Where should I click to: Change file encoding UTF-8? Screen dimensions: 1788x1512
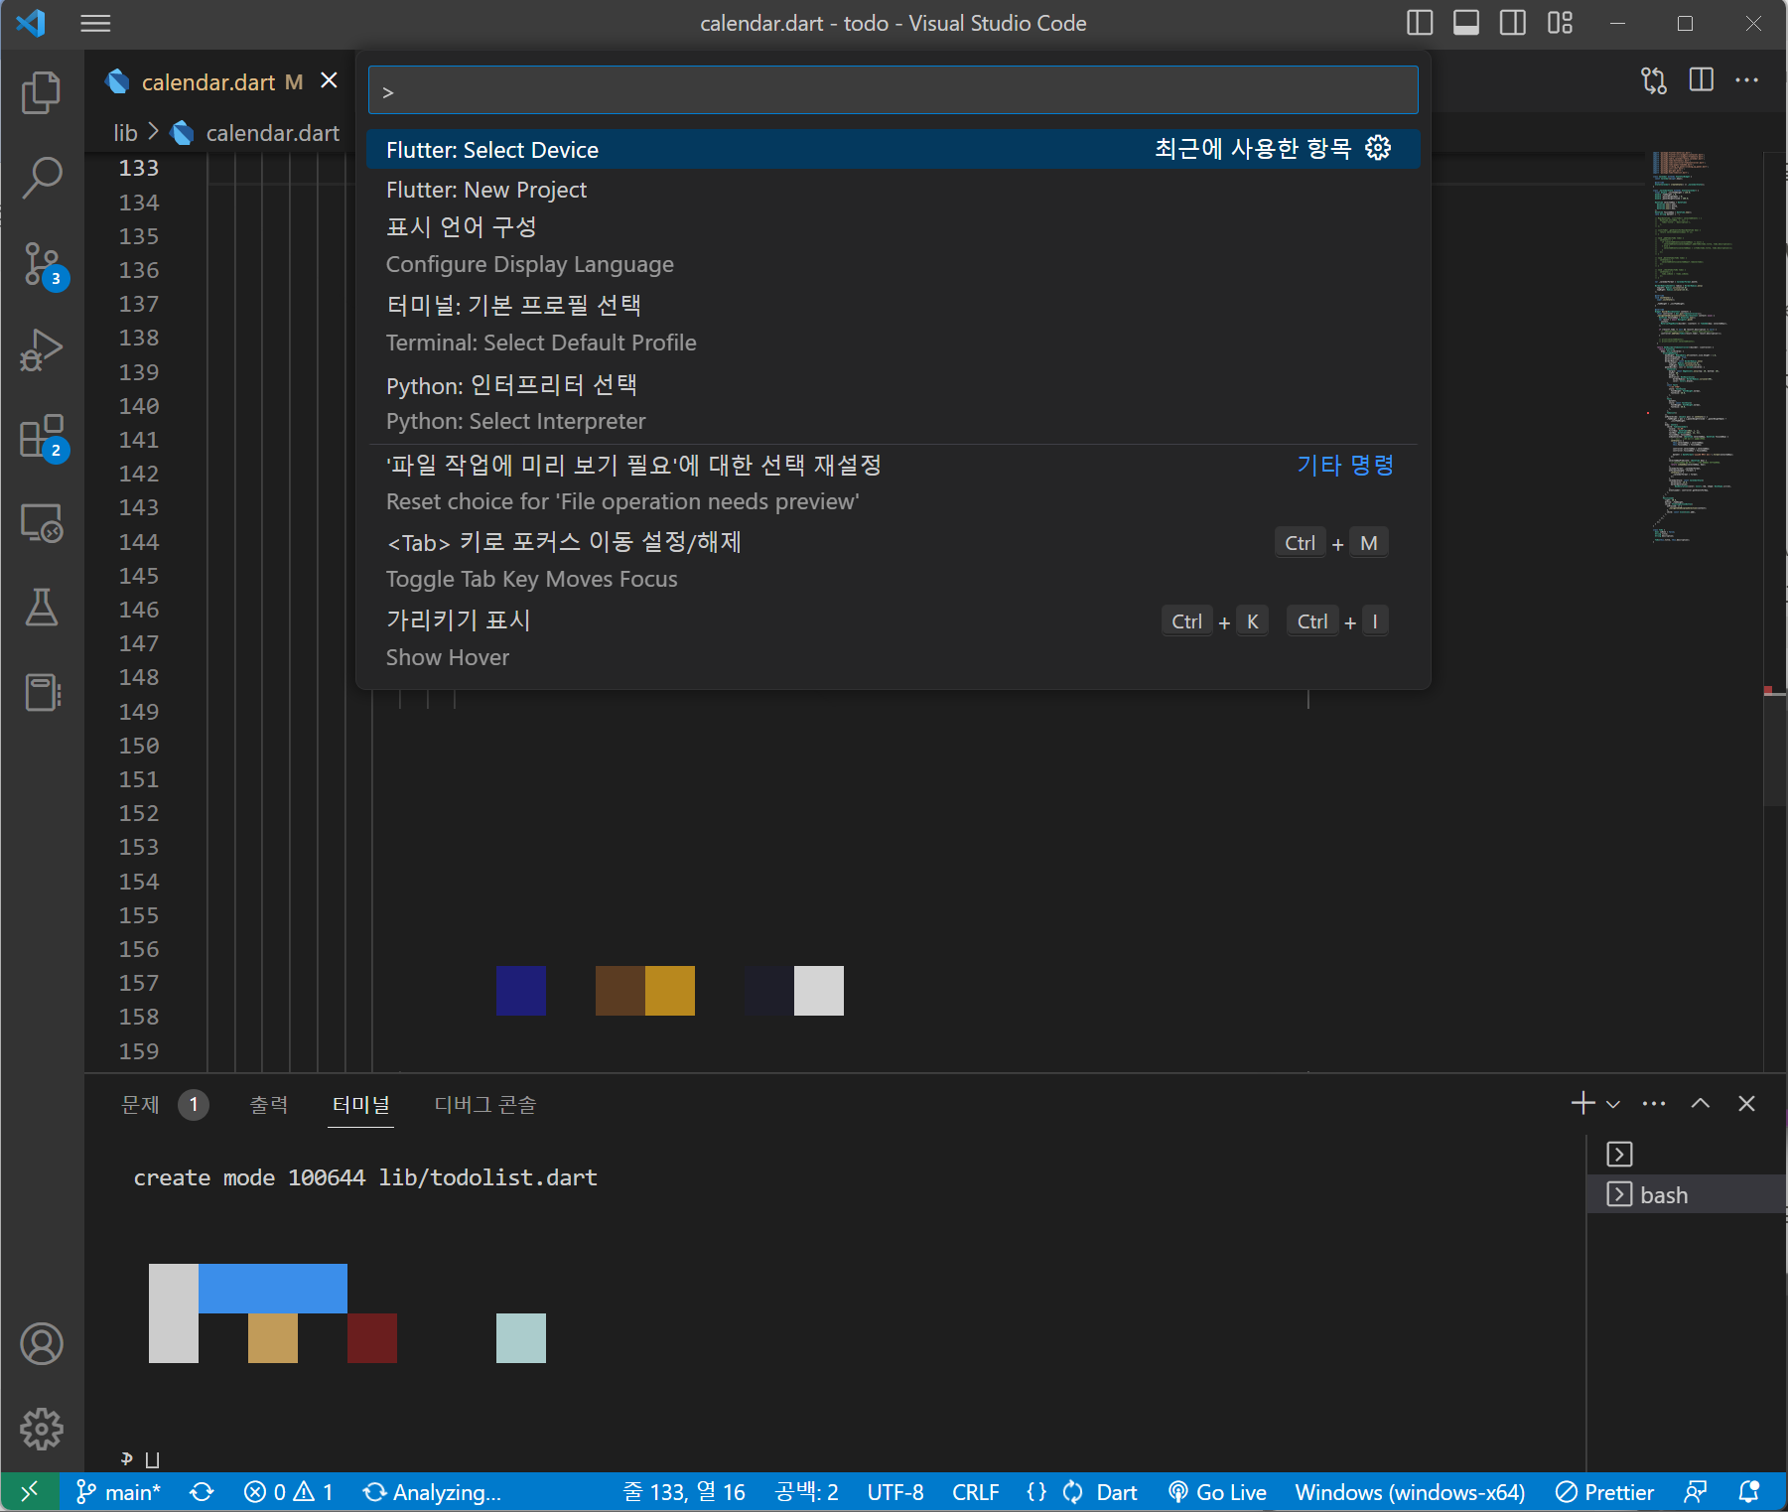point(895,1492)
